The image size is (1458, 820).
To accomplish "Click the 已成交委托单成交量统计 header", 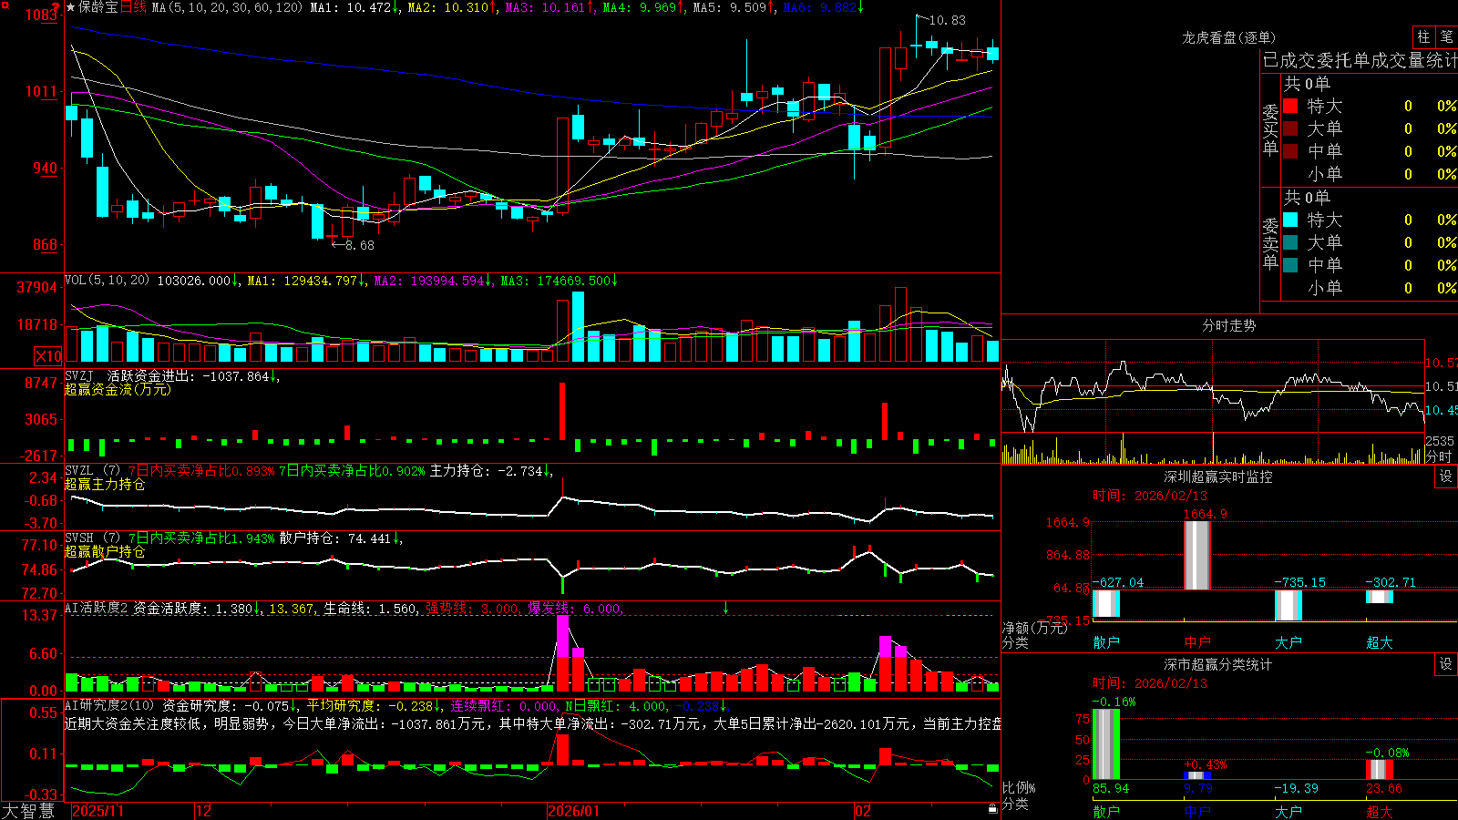I will pyautogui.click(x=1360, y=60).
